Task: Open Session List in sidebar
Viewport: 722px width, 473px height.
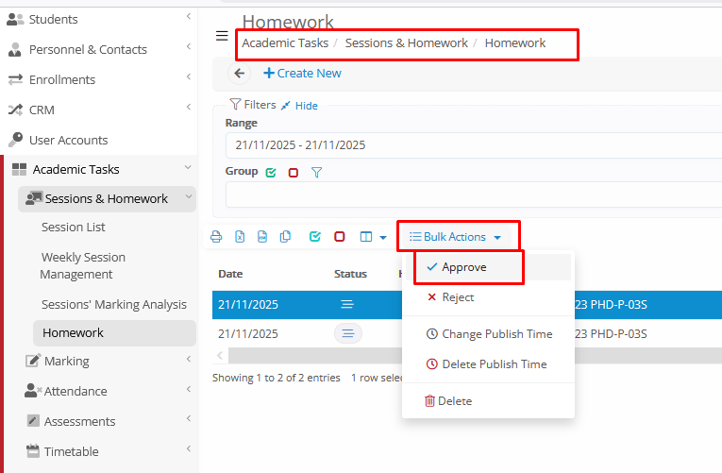Action: [74, 228]
